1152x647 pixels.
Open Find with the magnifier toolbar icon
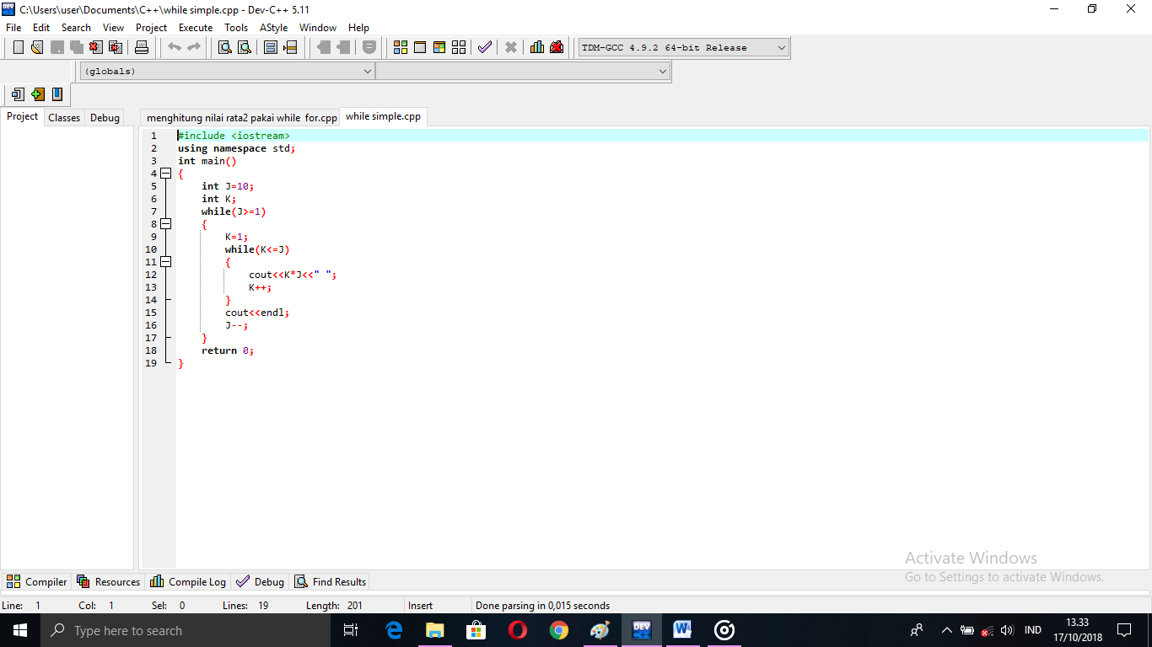coord(223,47)
